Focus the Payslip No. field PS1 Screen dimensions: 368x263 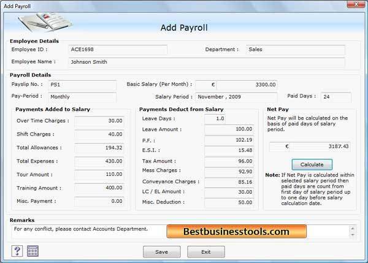point(82,85)
